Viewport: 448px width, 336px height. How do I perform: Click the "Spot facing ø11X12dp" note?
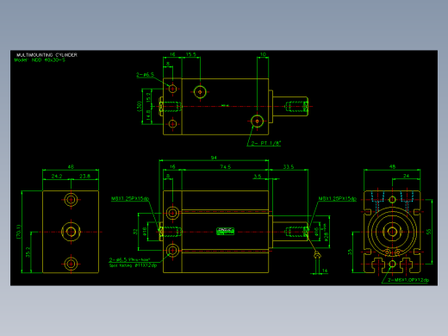click(133, 265)
